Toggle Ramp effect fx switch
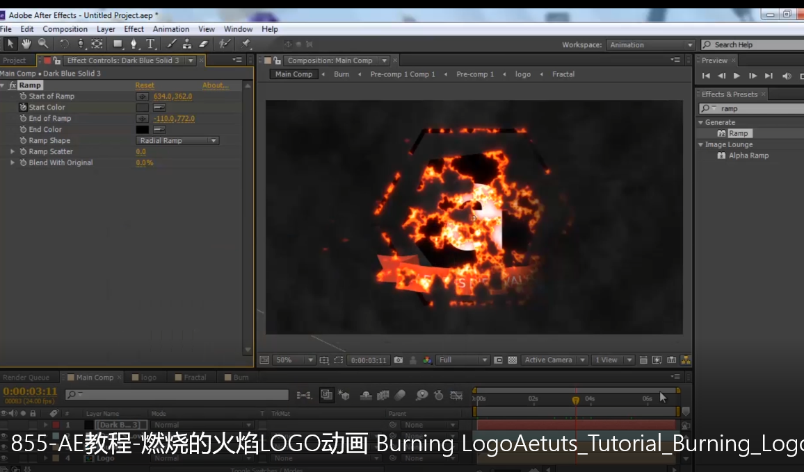The width and height of the screenshot is (804, 472). 13,85
